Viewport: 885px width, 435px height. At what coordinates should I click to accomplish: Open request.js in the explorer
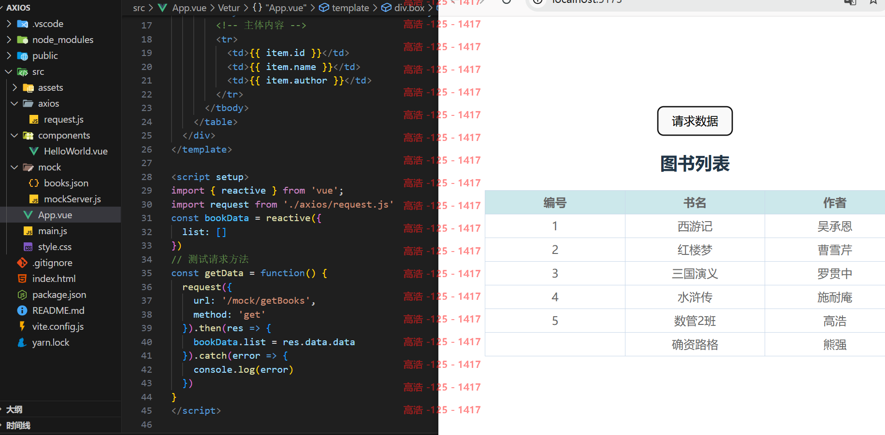[x=64, y=119]
